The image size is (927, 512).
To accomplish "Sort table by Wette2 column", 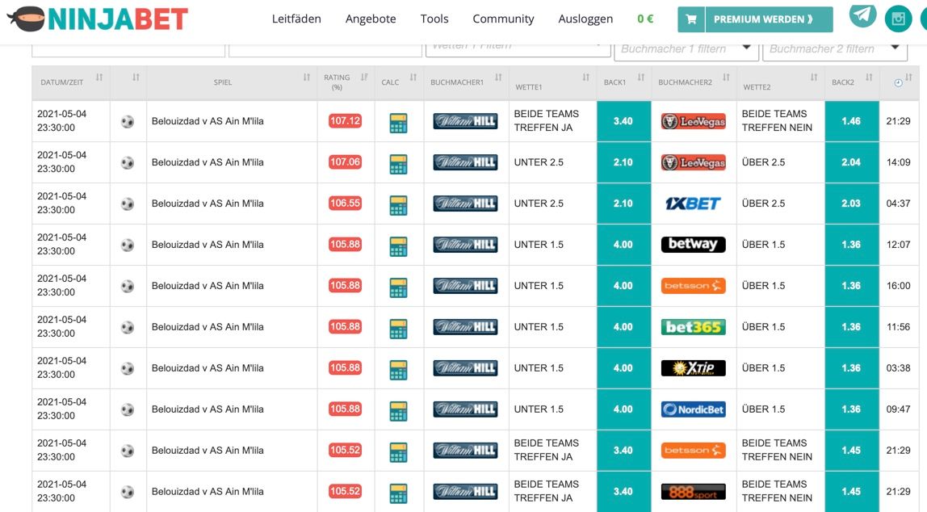I will [x=814, y=78].
